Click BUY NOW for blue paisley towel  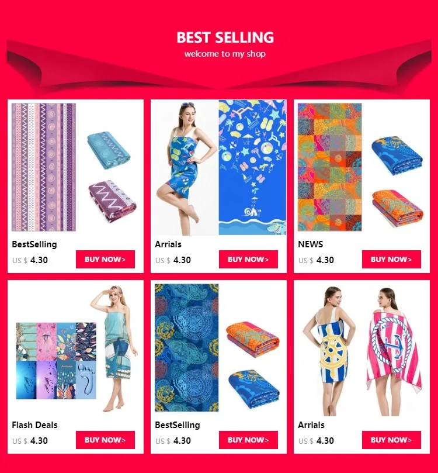click(x=248, y=440)
